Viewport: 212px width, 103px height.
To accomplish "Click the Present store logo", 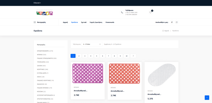I will click(x=45, y=12).
